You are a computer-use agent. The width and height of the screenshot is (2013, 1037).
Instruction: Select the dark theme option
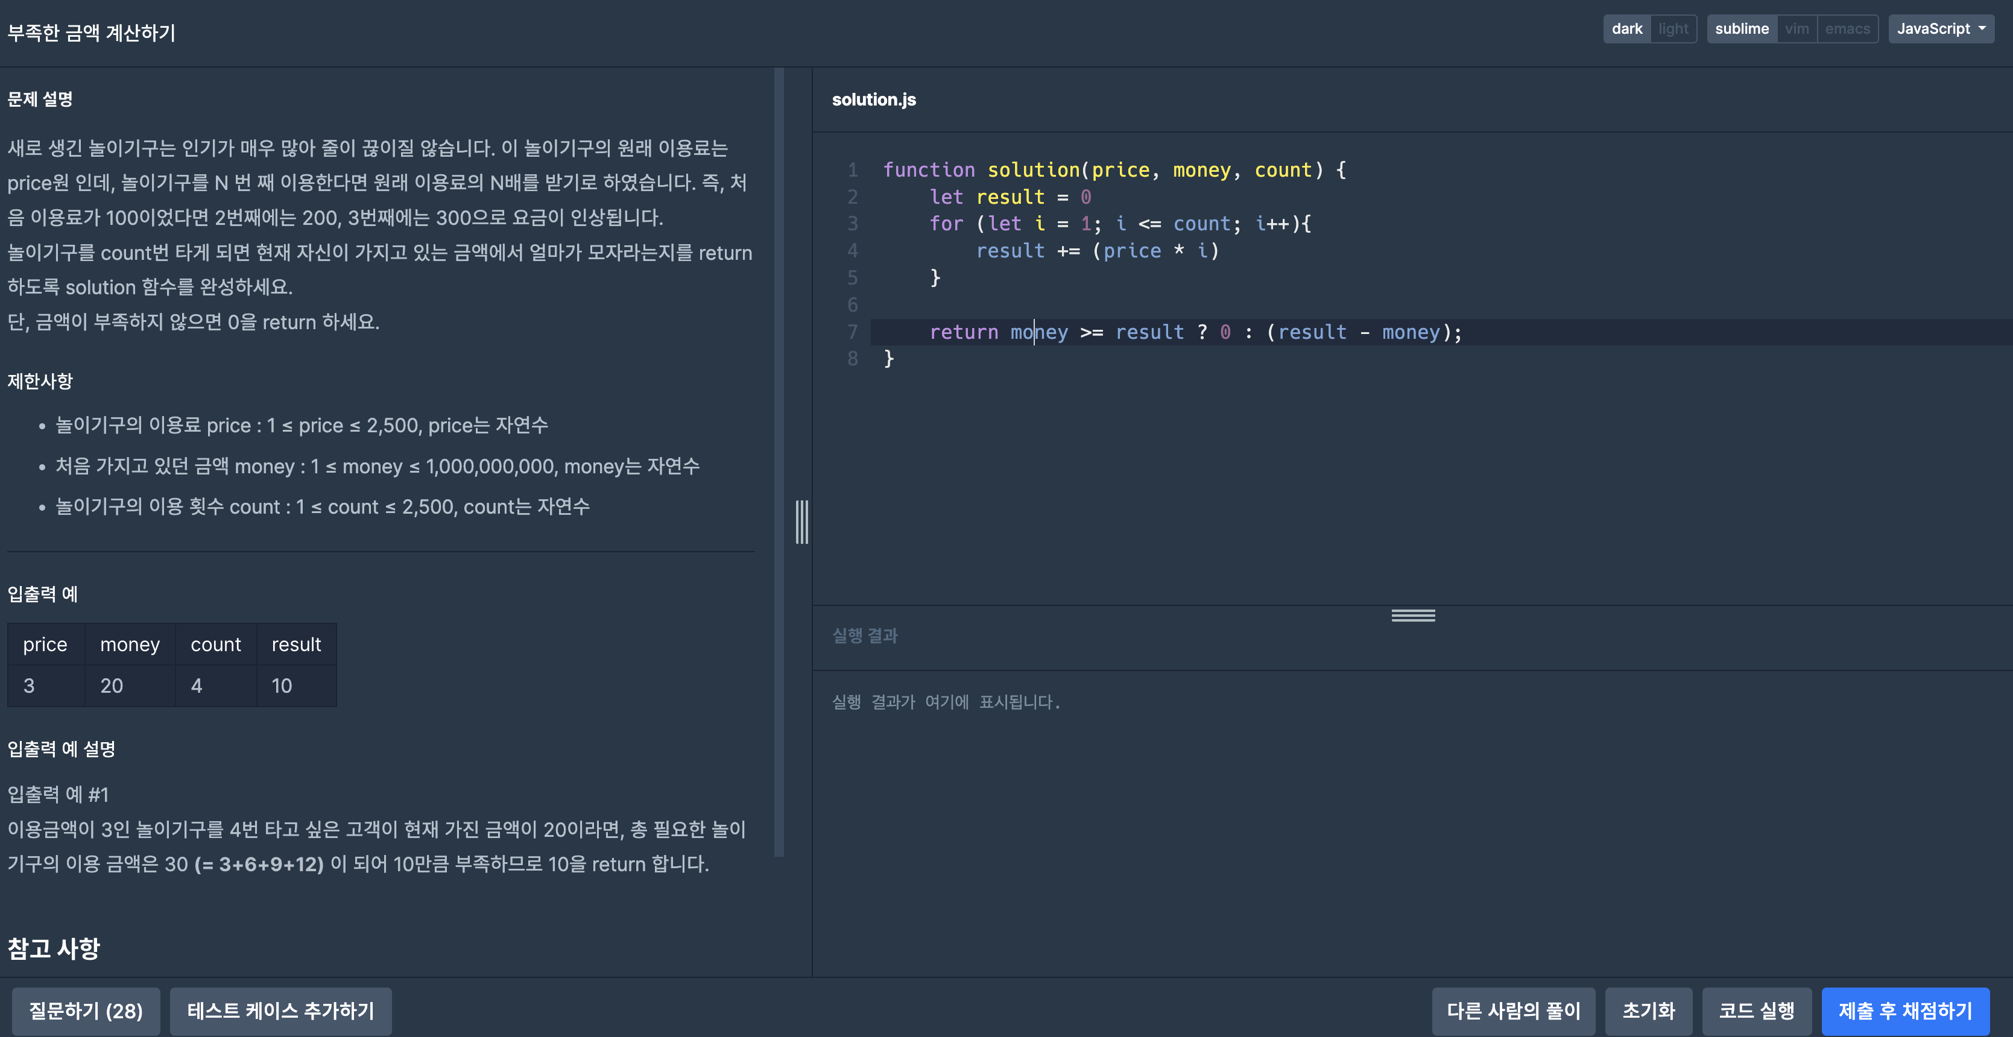(x=1626, y=29)
